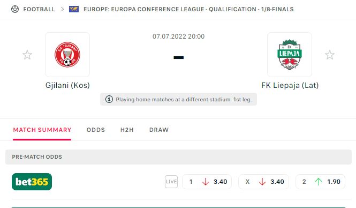Expand the breadcrumb chevron after Football
356x208 pixels.
point(62,9)
